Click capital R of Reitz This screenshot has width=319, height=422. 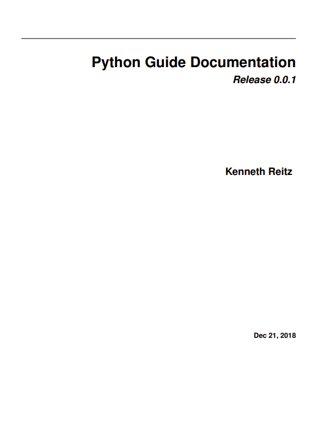(x=272, y=172)
